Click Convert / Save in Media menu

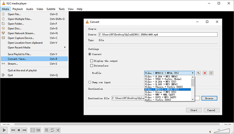click(x=17, y=59)
